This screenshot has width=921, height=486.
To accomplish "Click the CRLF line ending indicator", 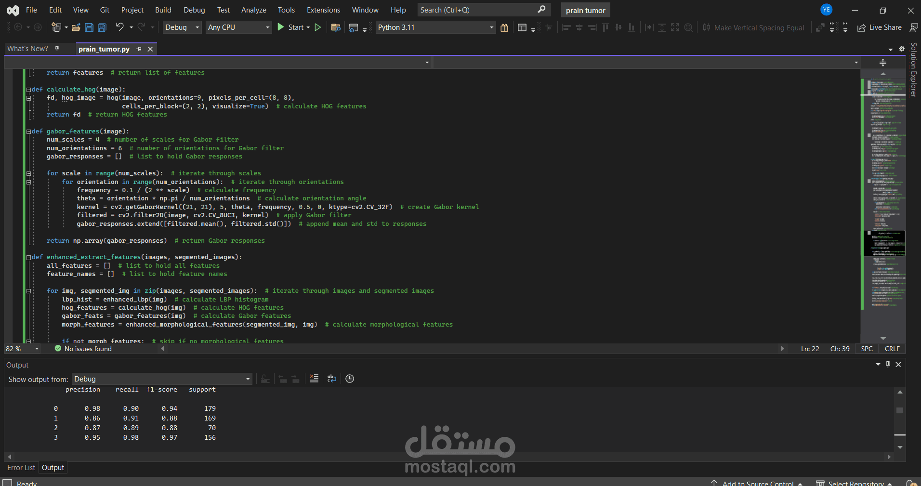I will (892, 349).
